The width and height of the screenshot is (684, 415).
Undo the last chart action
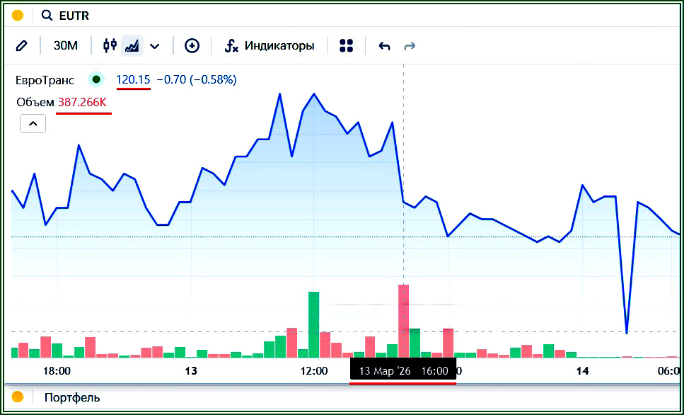[x=384, y=46]
